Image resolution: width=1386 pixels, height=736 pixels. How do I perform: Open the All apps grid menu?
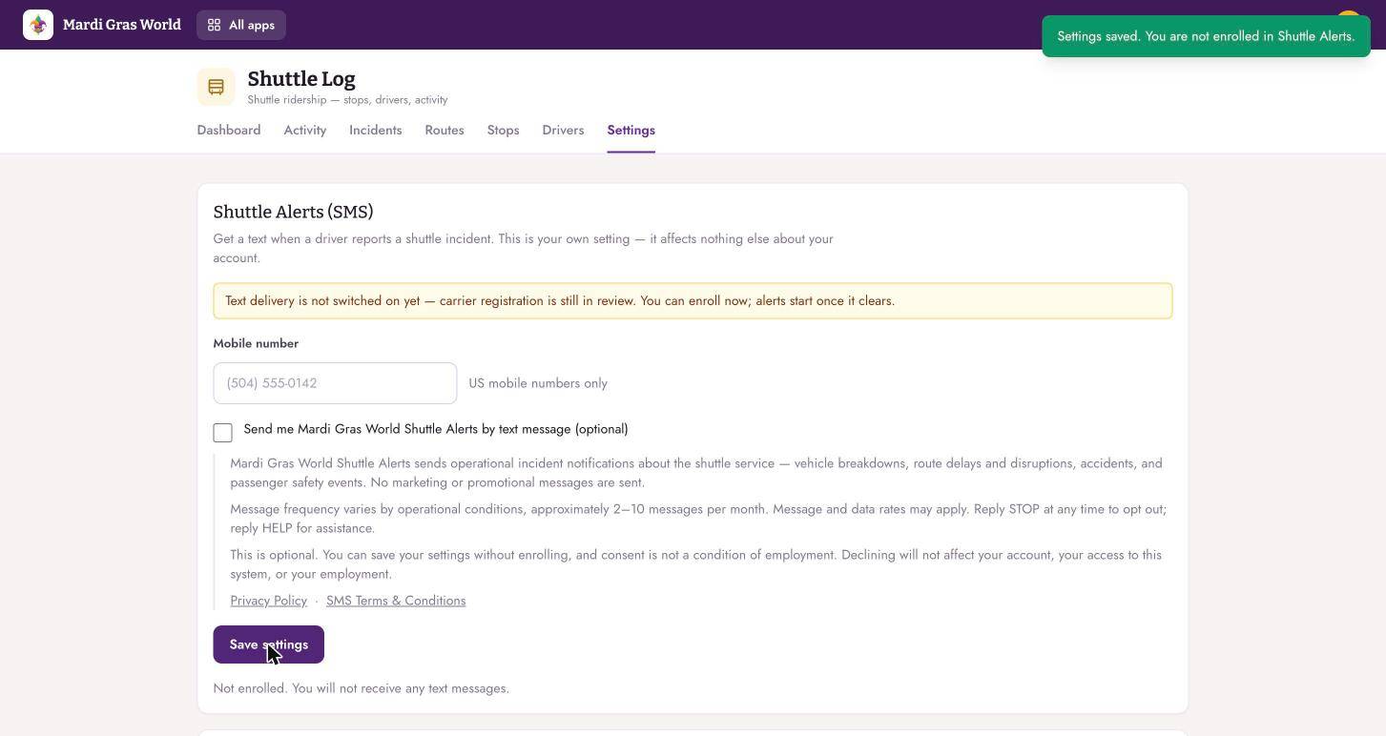241,25
